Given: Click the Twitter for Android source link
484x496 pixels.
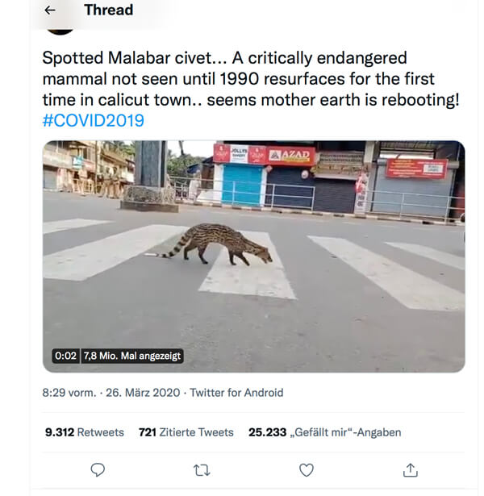Looking at the screenshot, I should pyautogui.click(x=236, y=393).
